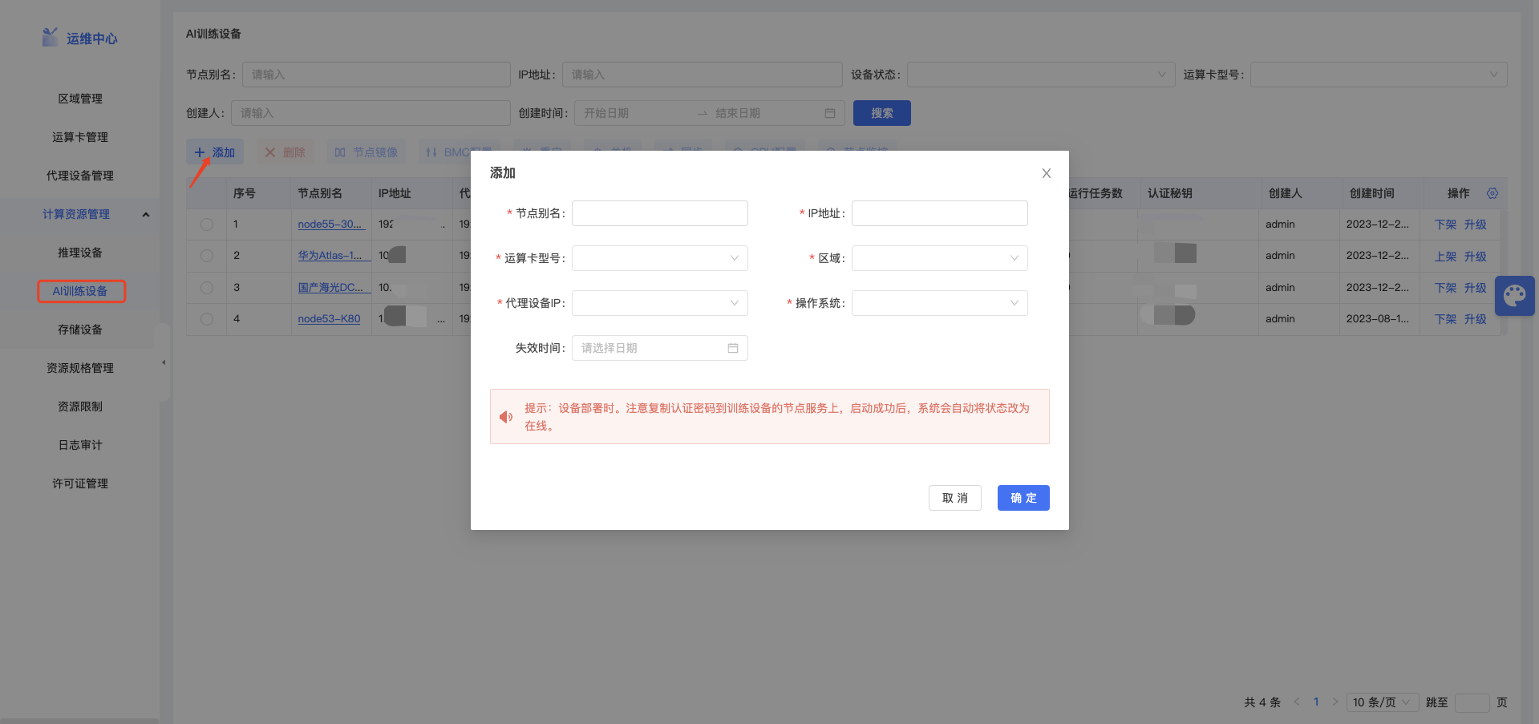Viewport: 1539px width, 724px height.
Task: Open the 资源限制 menu item
Action: point(80,406)
